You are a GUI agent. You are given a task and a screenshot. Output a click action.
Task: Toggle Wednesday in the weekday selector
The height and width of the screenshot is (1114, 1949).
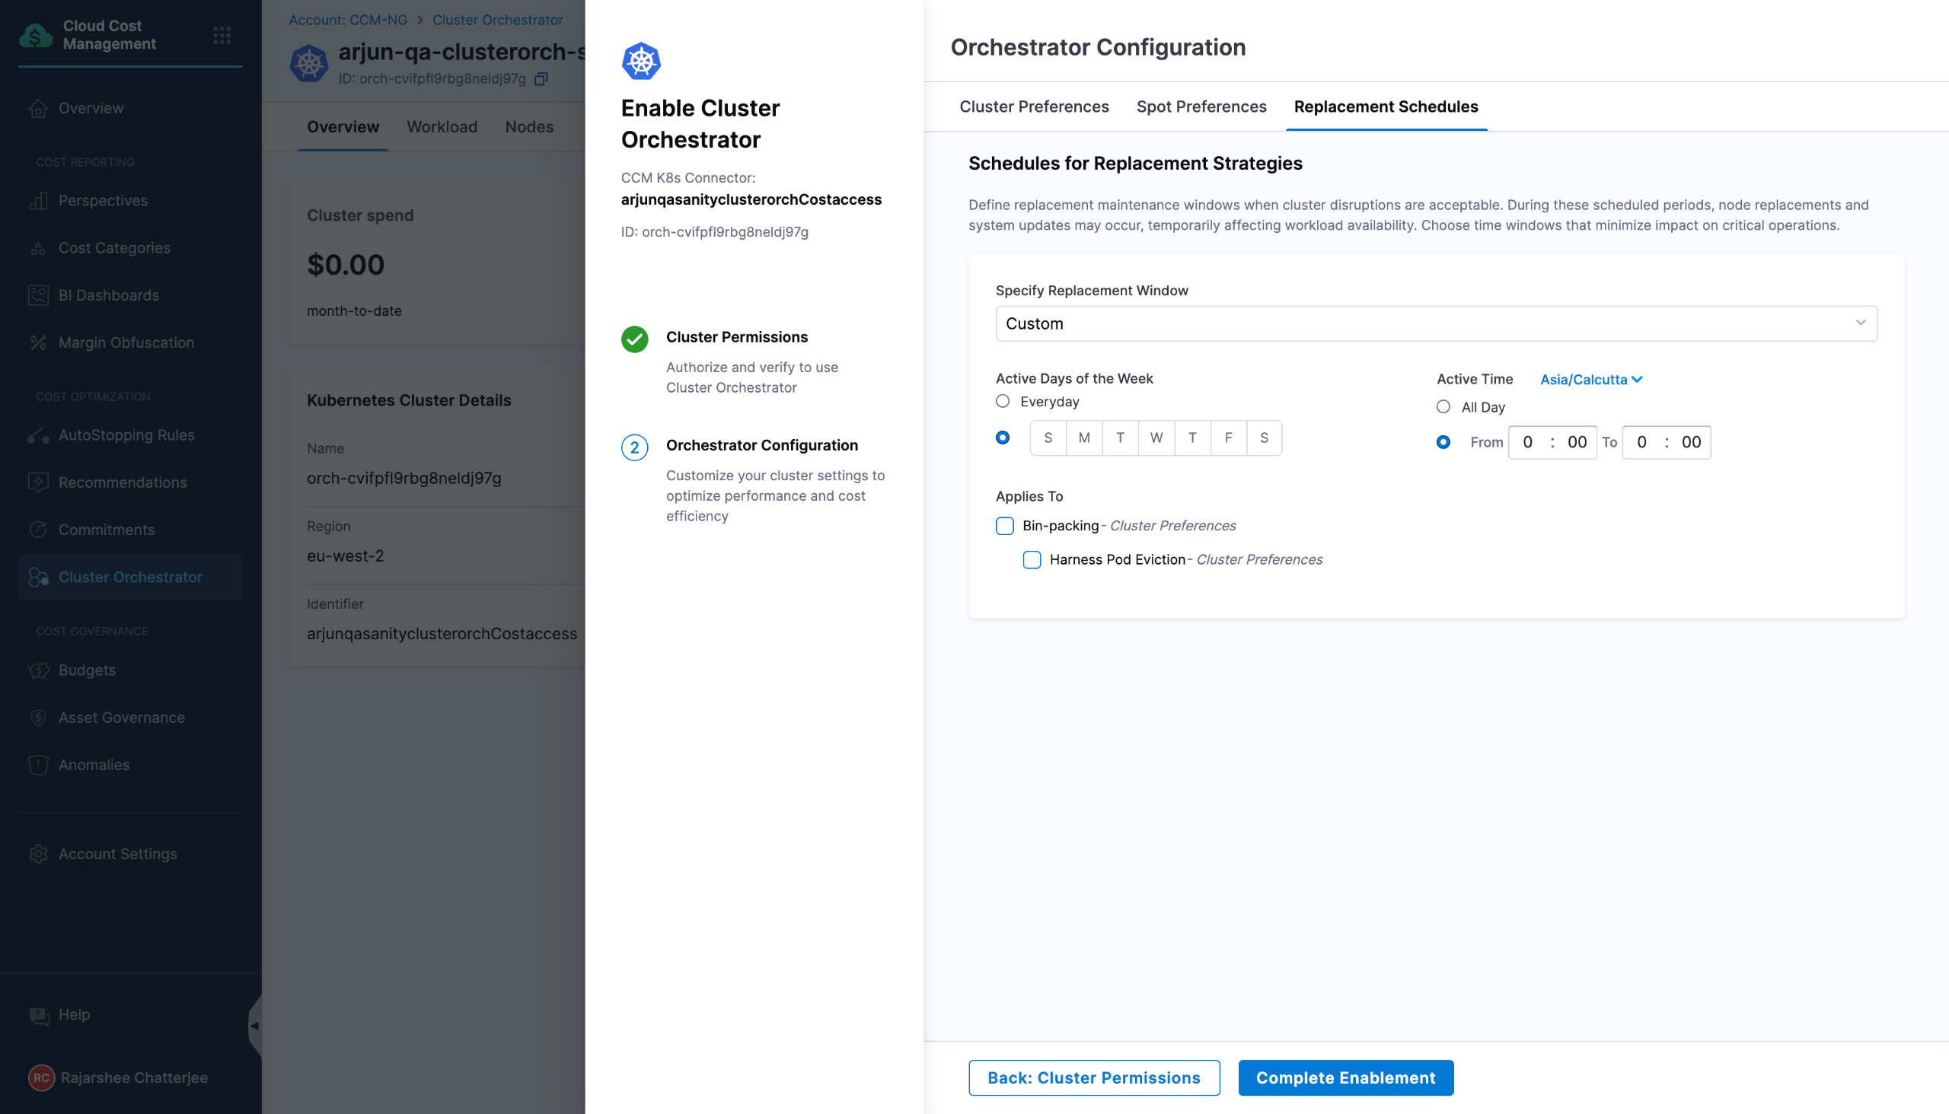tap(1156, 438)
